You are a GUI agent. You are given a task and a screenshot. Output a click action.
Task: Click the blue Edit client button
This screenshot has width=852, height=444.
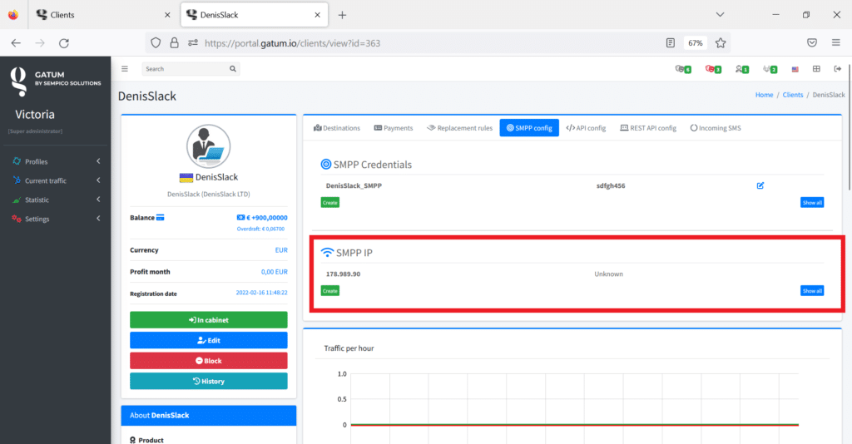coord(209,340)
